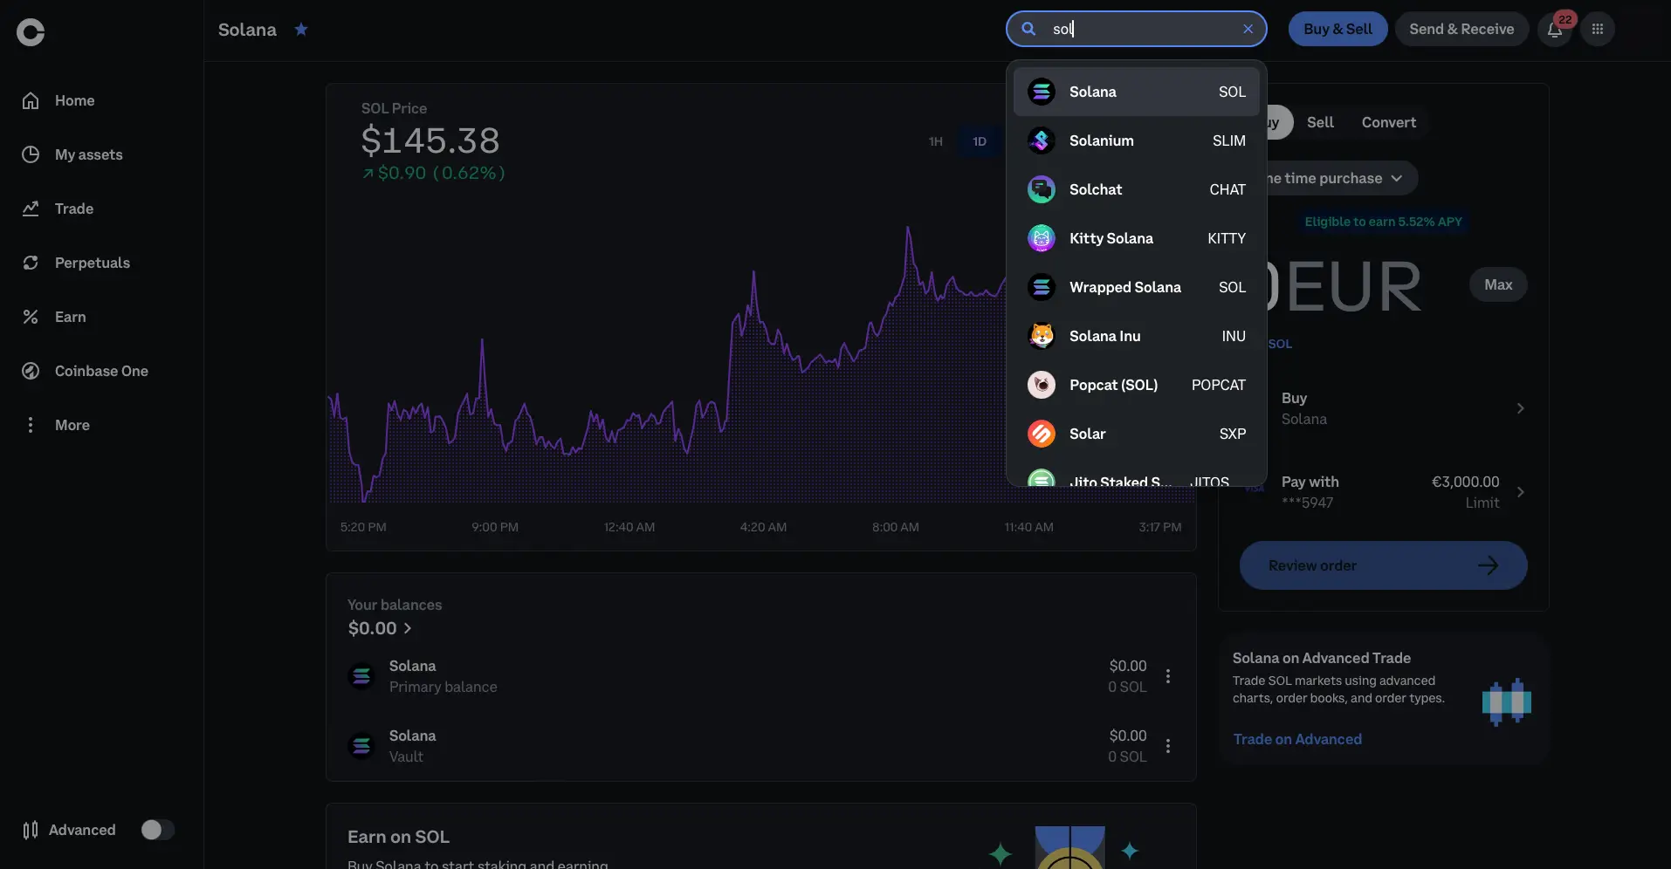Click the Popcat token logo
The width and height of the screenshot is (1671, 869).
(1042, 385)
